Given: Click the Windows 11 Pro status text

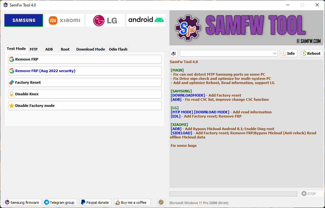Looking at the screenshot, I should [199, 203].
